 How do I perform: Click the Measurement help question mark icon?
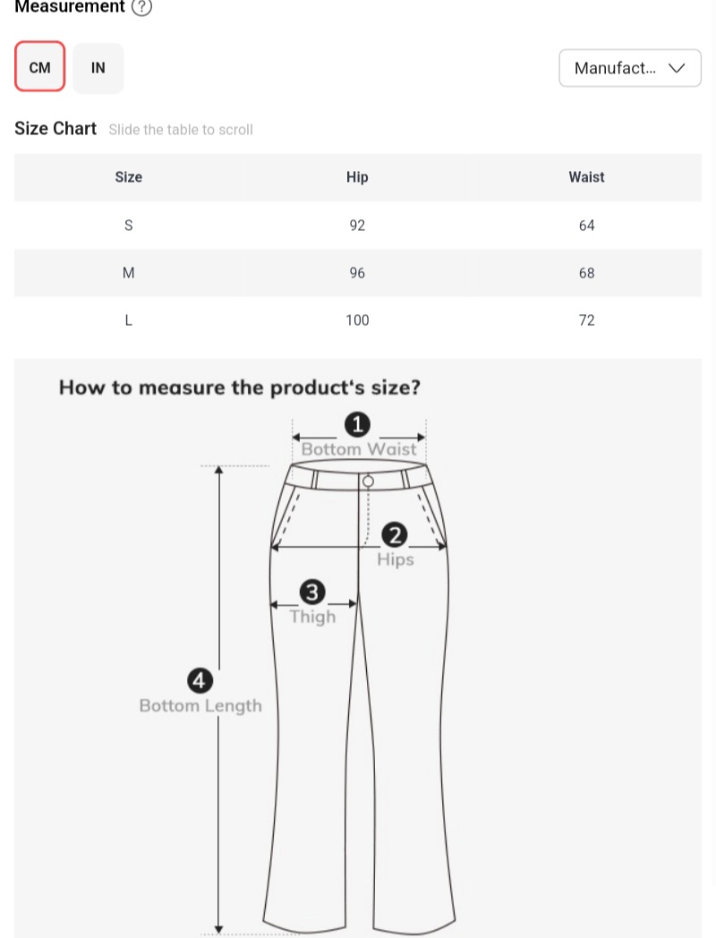click(141, 7)
